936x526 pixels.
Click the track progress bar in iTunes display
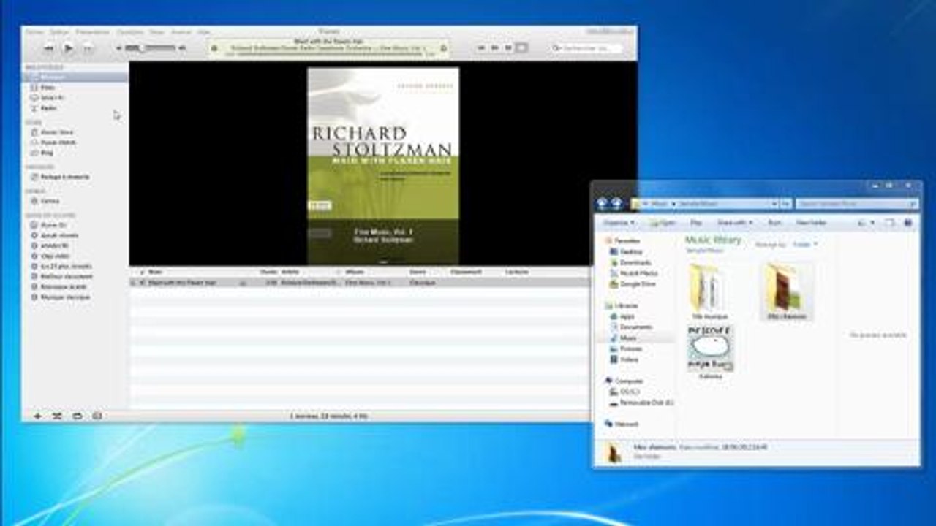point(329,54)
